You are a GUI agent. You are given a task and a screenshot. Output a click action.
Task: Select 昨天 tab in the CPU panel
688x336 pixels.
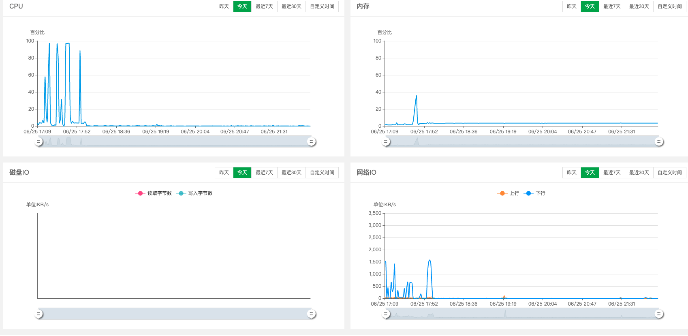[224, 6]
